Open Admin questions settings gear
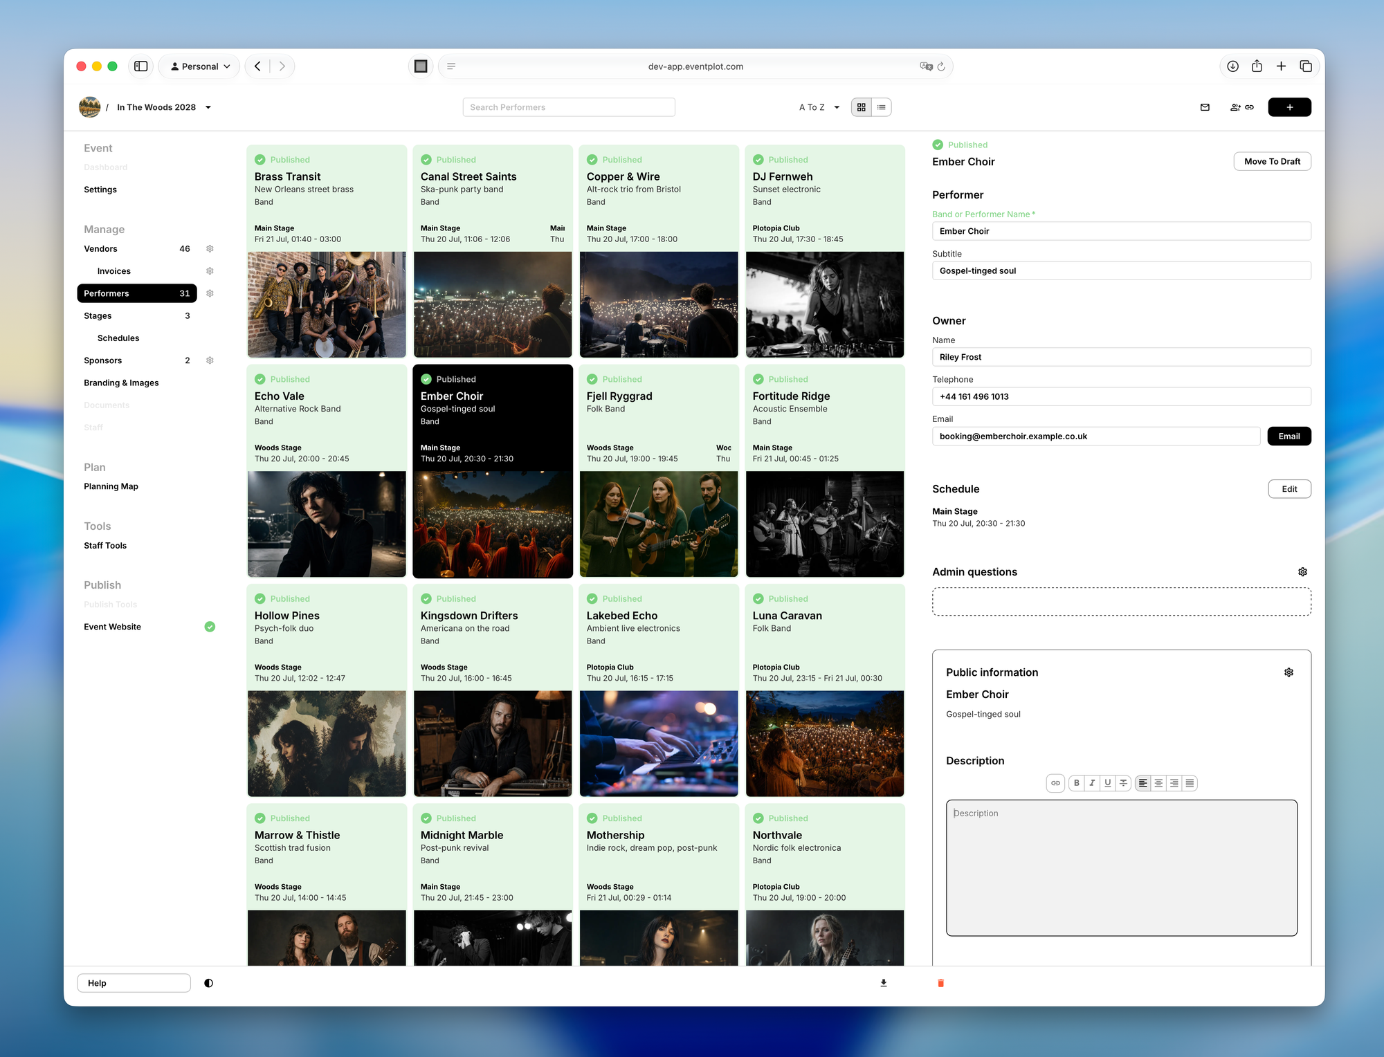 point(1302,572)
